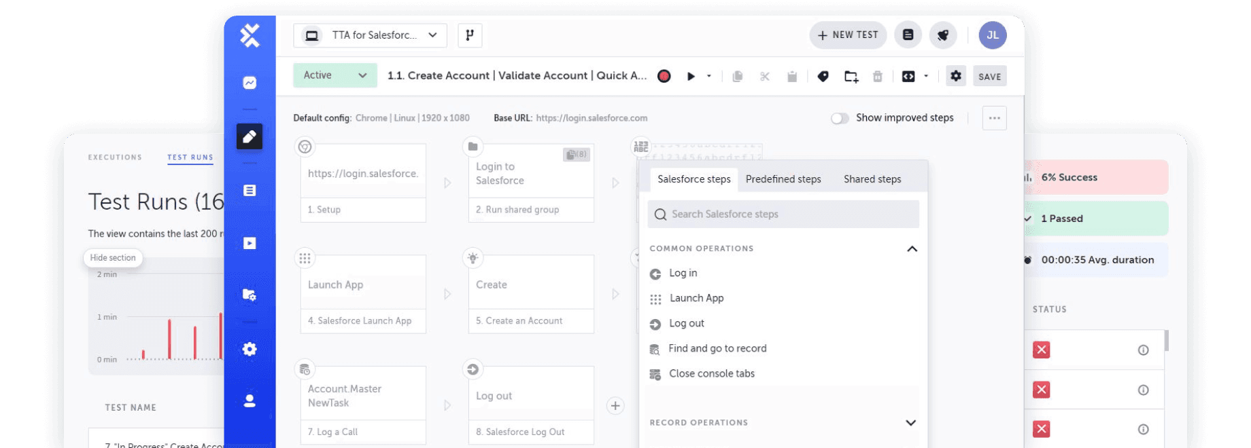The image size is (1251, 448).
Task: Select the 5. Create an Account step
Action: pyautogui.click(x=531, y=294)
